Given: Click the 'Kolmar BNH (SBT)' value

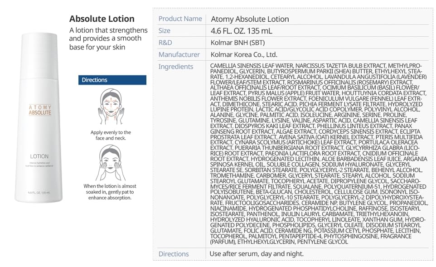Looking at the screenshot, I should click(238, 43).
